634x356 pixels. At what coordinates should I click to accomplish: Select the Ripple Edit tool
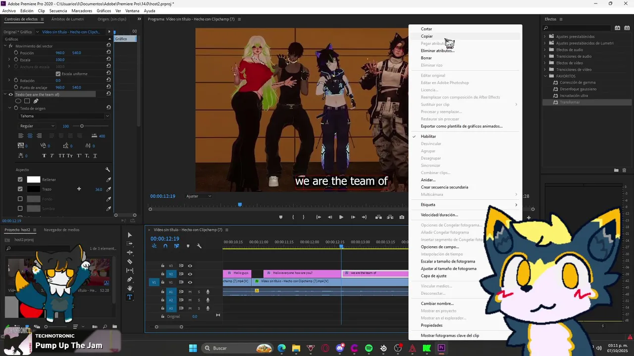(x=130, y=253)
